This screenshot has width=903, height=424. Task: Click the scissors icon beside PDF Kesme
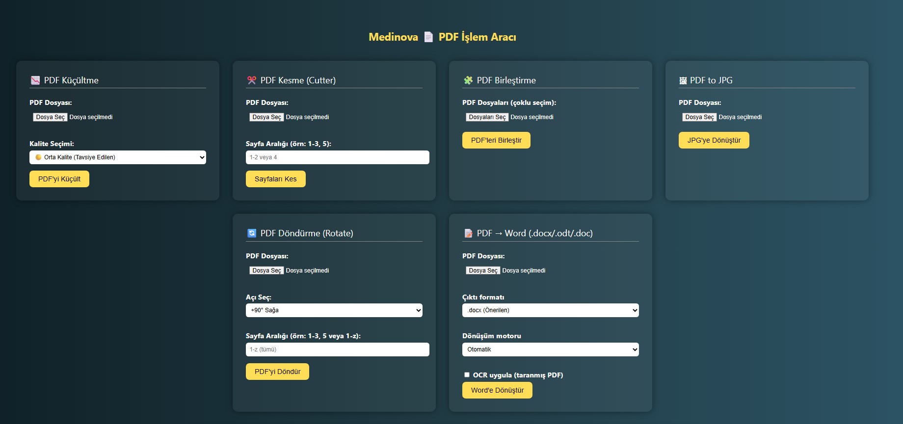click(252, 80)
